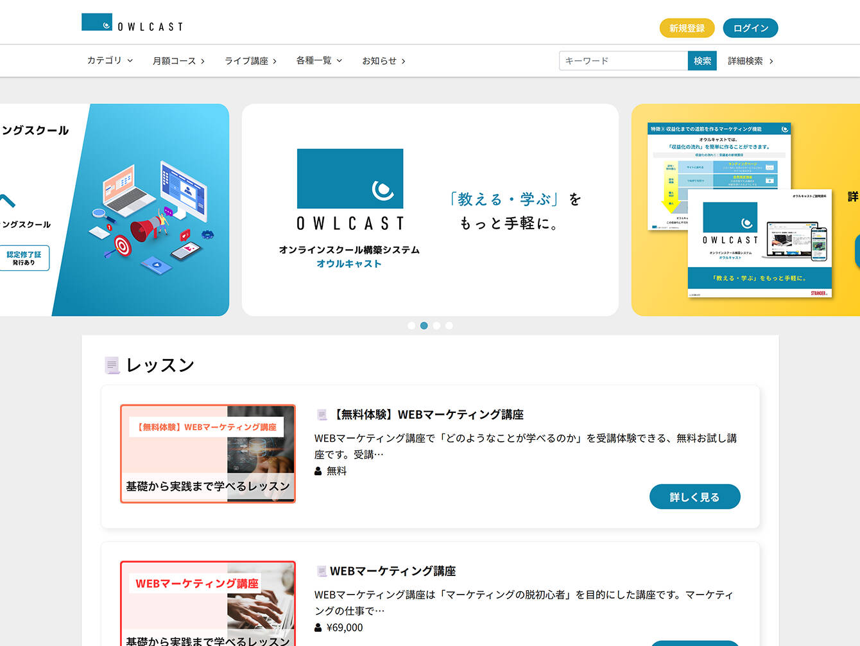Focus the キーワード search field
Screen dimensions: 860x646
[623, 60]
